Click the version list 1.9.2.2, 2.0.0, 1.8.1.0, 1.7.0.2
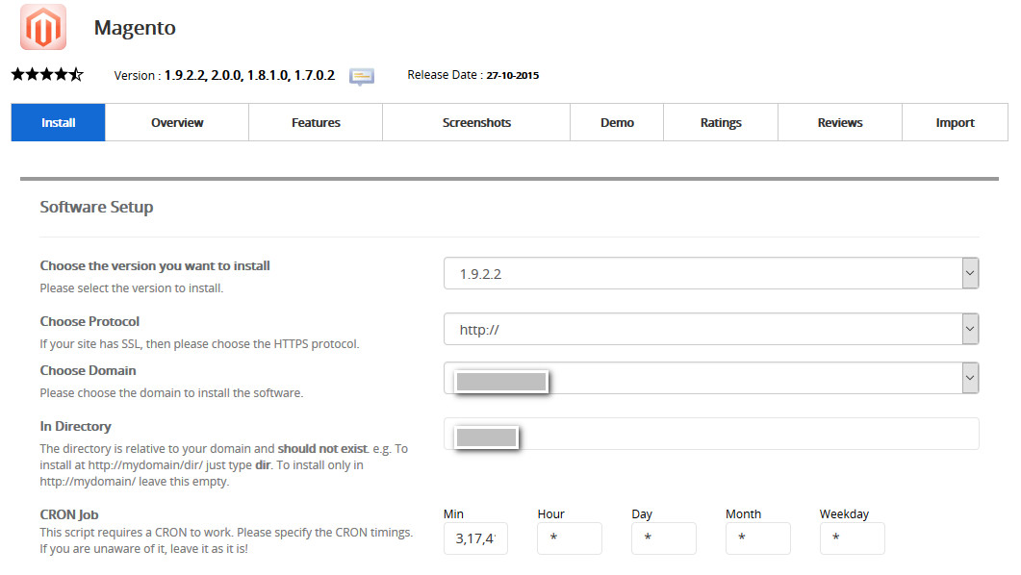The width and height of the screenshot is (1021, 575). [x=249, y=75]
